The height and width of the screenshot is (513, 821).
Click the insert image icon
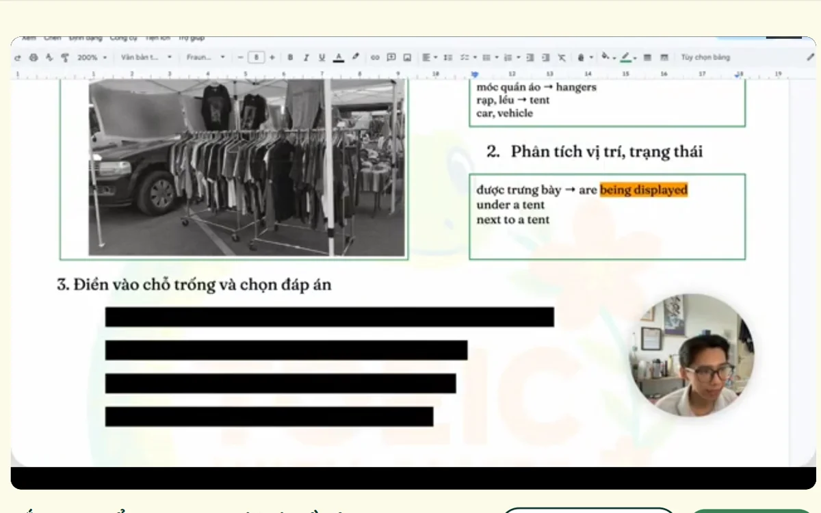pos(407,57)
